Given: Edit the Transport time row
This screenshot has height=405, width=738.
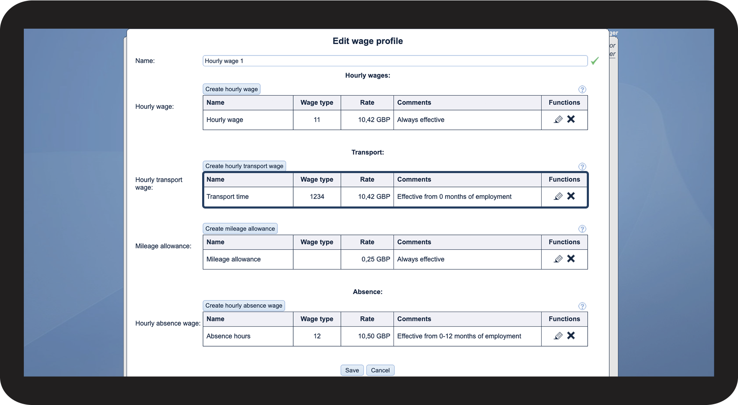Looking at the screenshot, I should tap(558, 196).
